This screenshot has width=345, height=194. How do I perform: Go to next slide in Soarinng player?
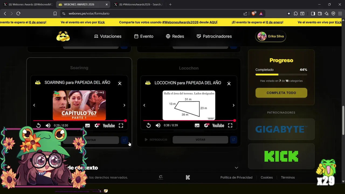pos(124,105)
